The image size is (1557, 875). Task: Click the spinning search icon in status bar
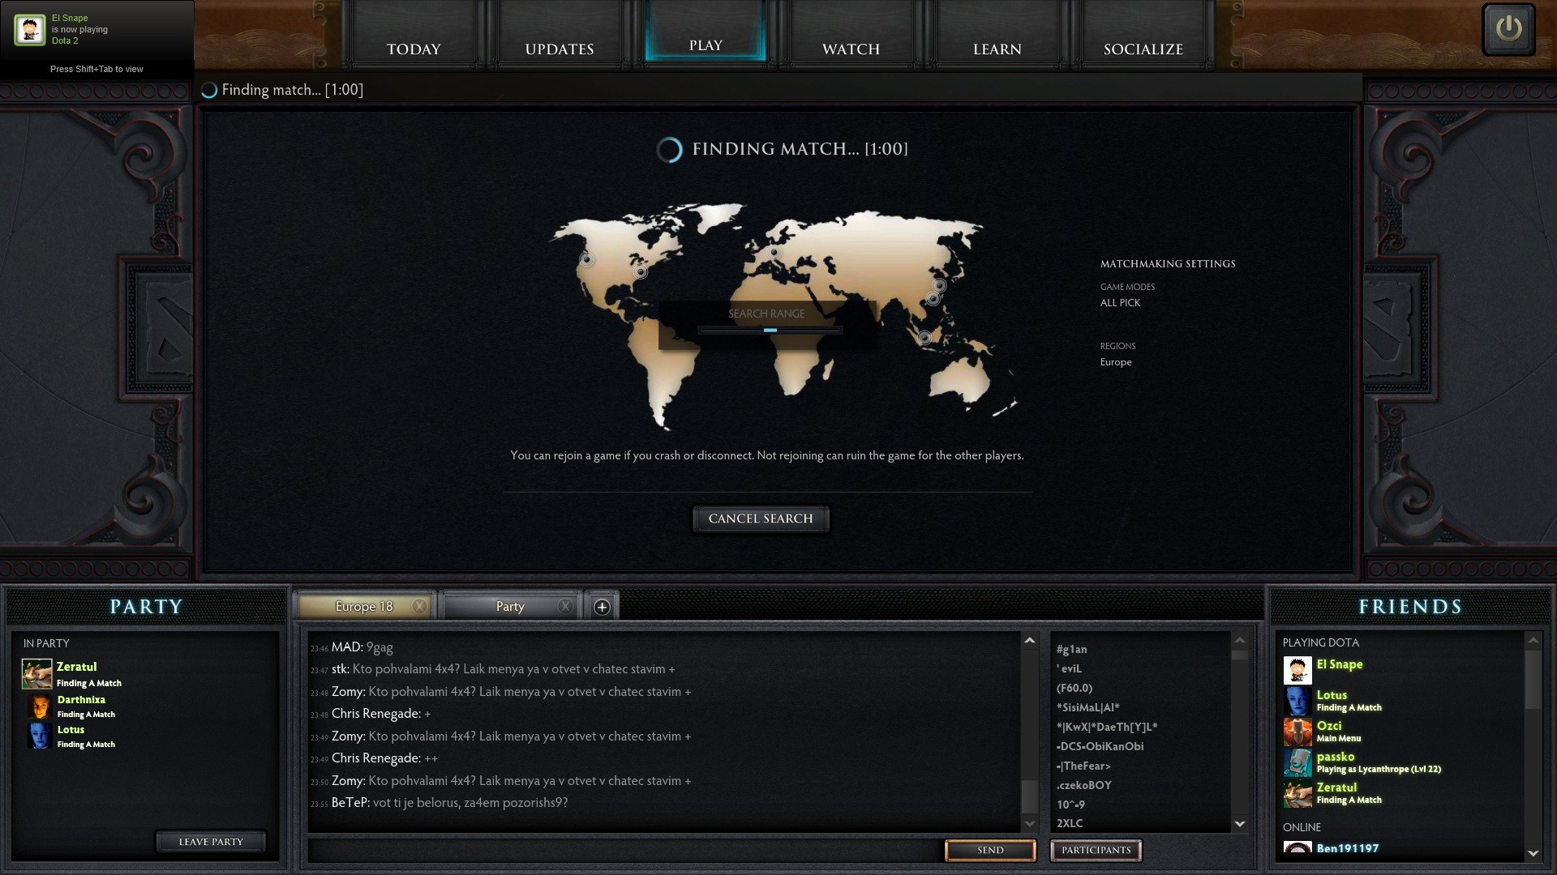tap(209, 90)
